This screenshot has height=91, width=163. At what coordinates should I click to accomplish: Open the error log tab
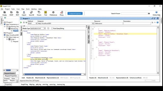pyautogui.click(x=45, y=84)
